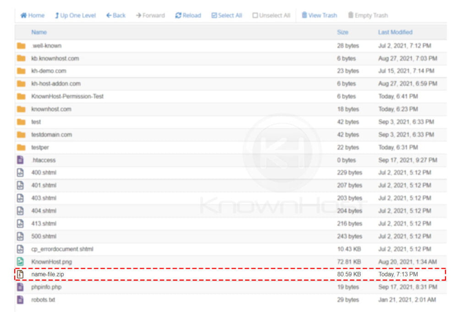Sort by Size column header
Viewport: 469px width, 320px height.
(x=343, y=32)
